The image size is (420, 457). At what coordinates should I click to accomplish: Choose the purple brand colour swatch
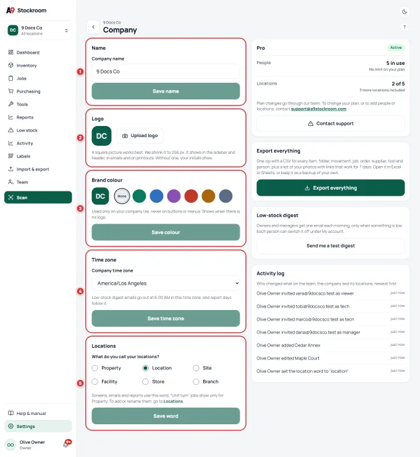tap(174, 196)
